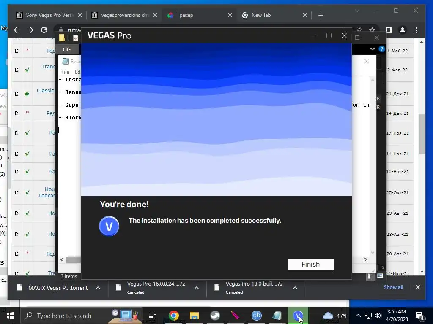Open options for Vegas Pro 13.0 download
The image size is (433, 324).
coord(295,288)
